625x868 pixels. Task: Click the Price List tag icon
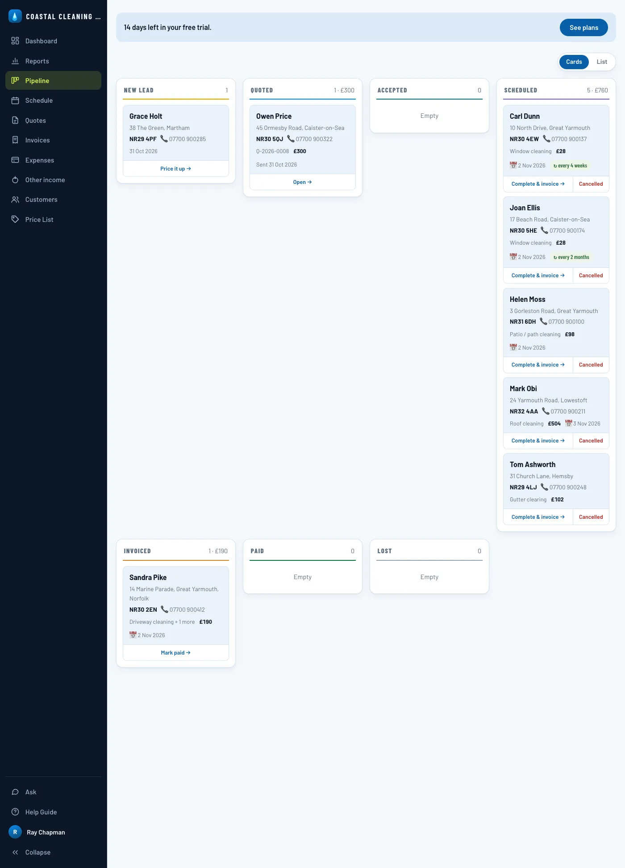pyautogui.click(x=15, y=219)
